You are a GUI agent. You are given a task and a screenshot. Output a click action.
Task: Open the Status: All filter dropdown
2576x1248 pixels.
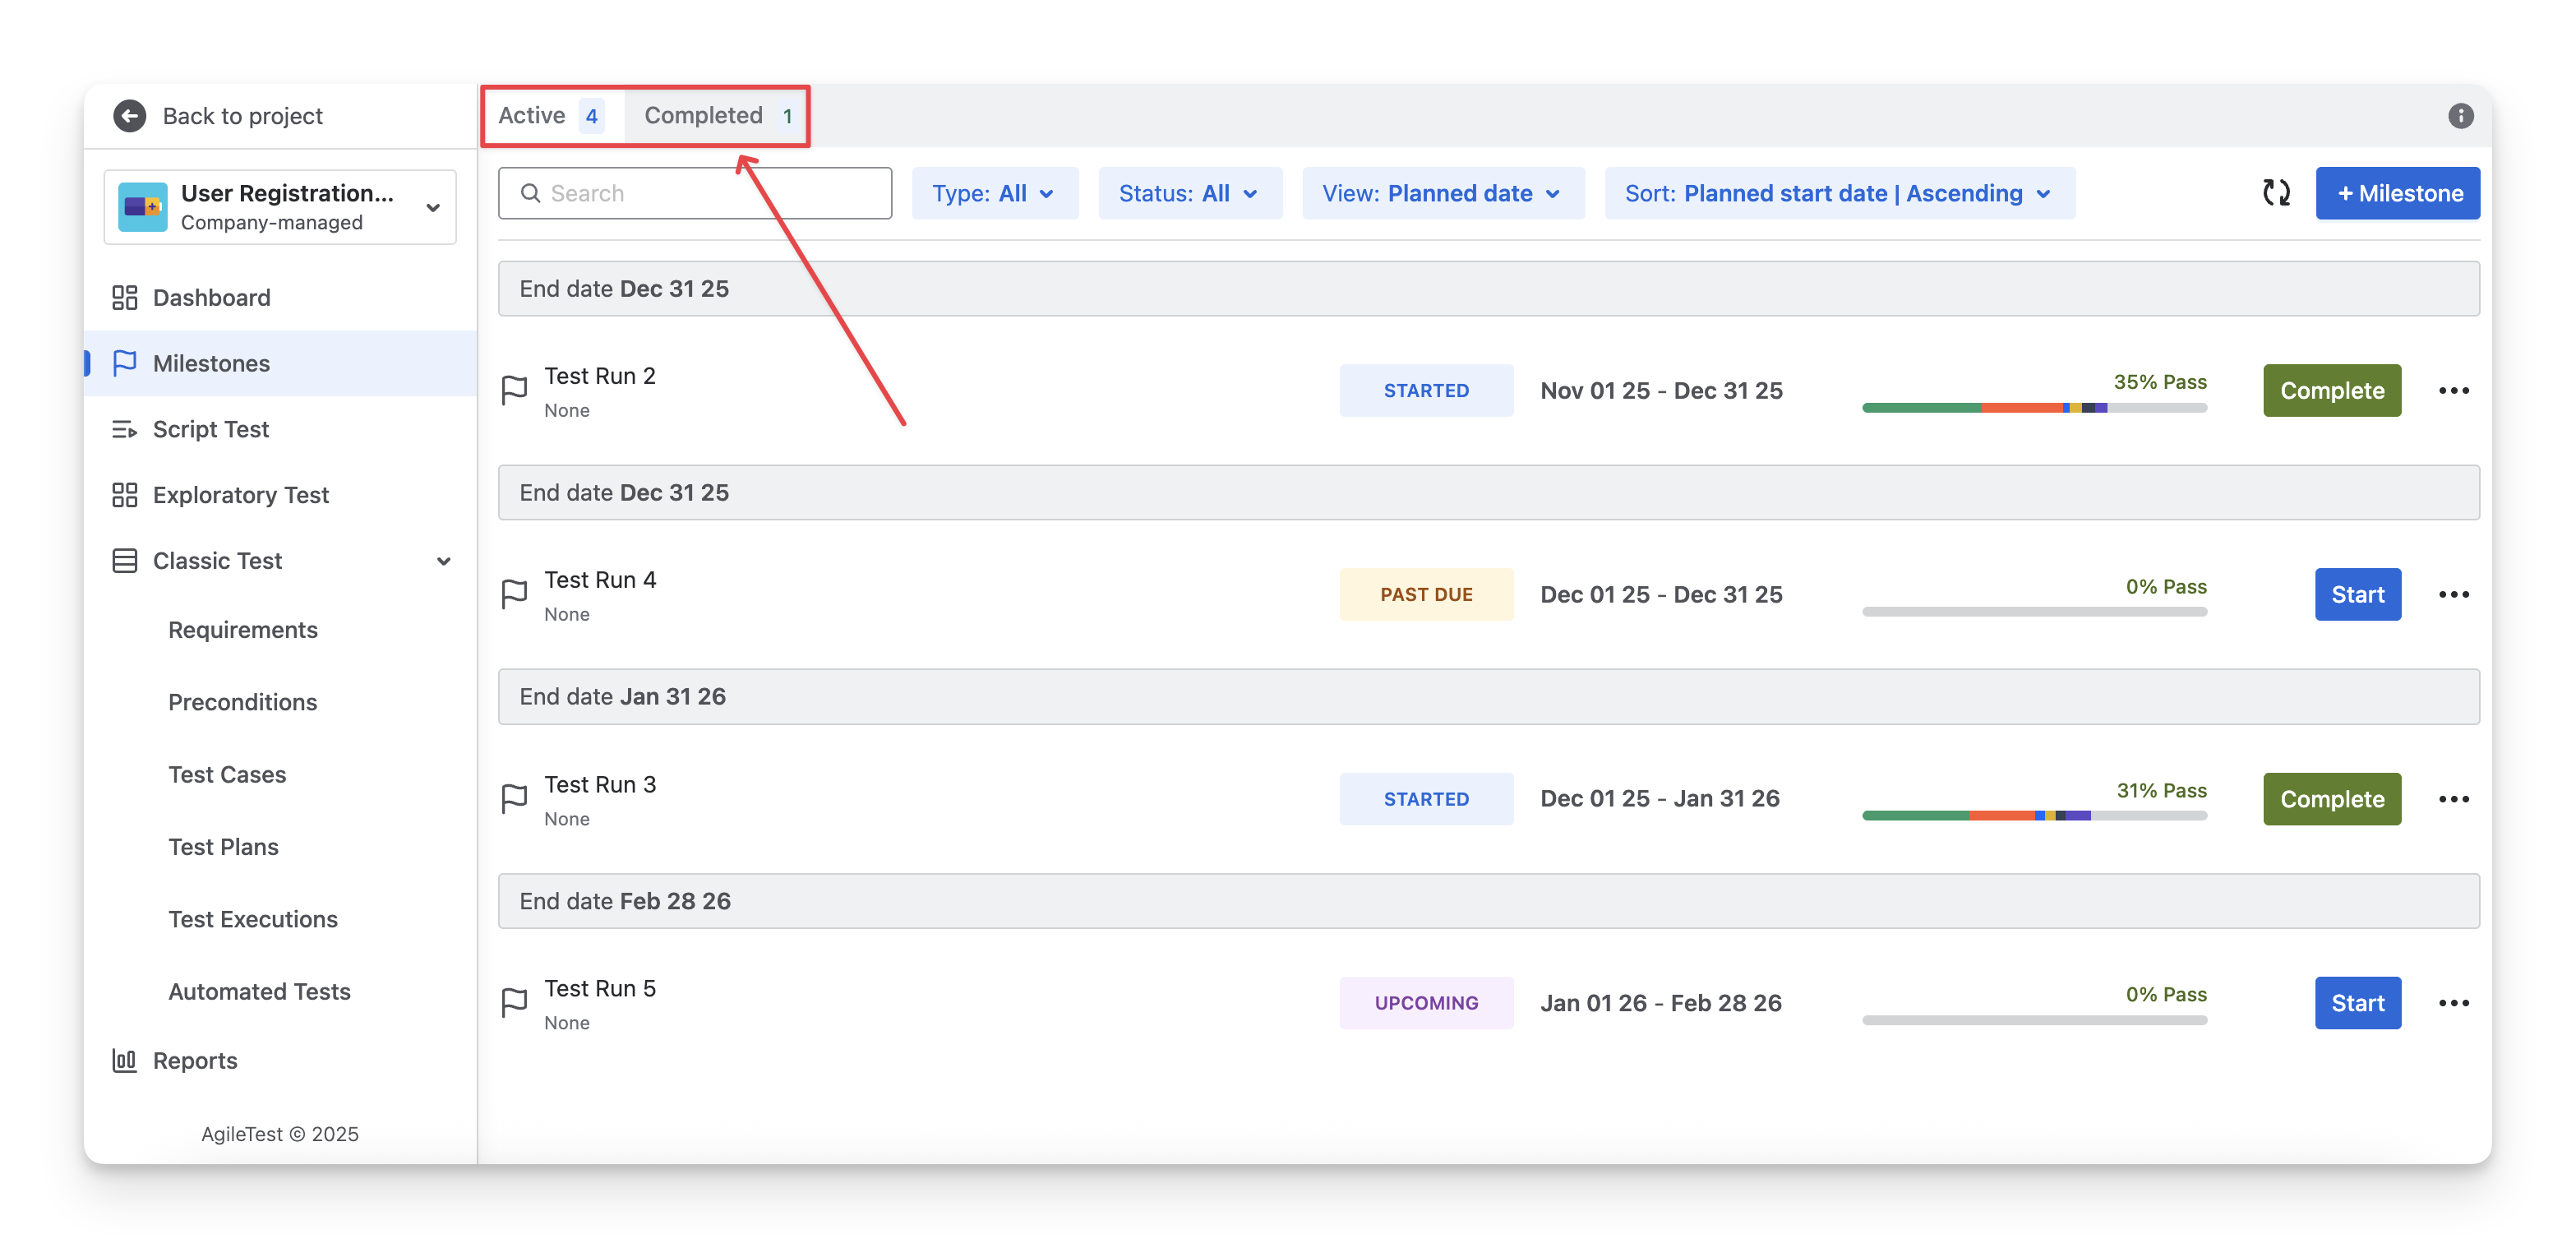(1189, 194)
